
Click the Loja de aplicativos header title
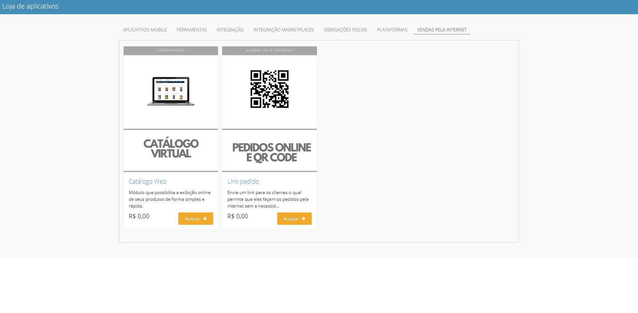[30, 6]
